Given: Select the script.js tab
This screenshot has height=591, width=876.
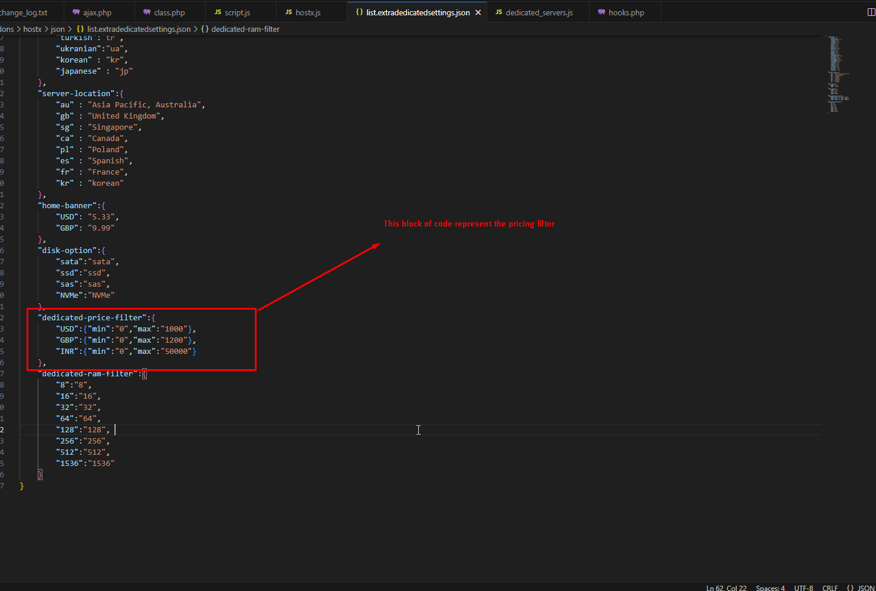Looking at the screenshot, I should [x=237, y=12].
